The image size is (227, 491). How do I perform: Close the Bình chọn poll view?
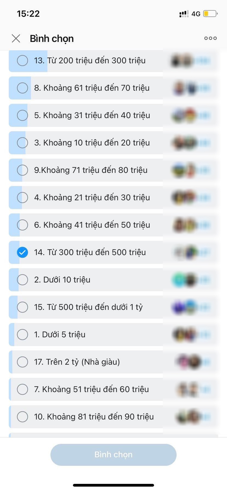(16, 38)
